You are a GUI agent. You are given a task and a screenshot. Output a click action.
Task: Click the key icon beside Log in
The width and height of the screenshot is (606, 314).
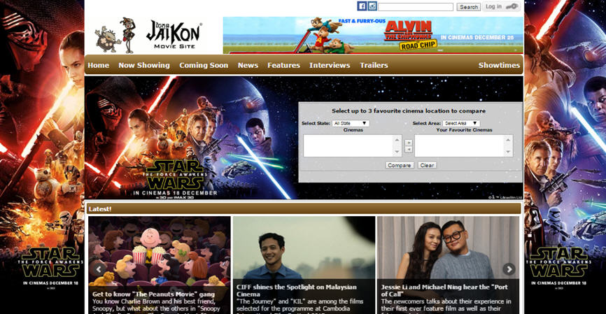[512, 6]
